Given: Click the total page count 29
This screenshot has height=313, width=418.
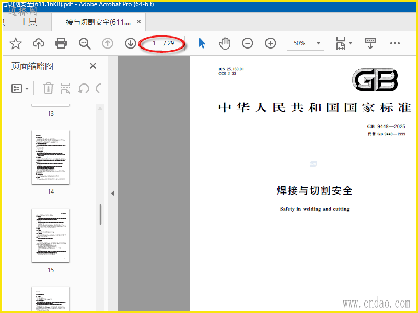Looking at the screenshot, I should [171, 43].
